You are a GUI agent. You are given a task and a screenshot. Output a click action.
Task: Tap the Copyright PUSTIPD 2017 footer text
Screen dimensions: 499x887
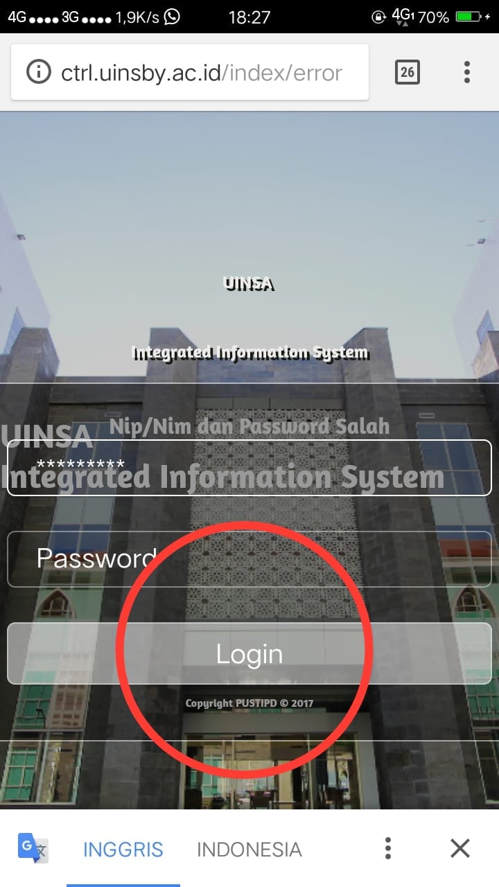pos(249,703)
